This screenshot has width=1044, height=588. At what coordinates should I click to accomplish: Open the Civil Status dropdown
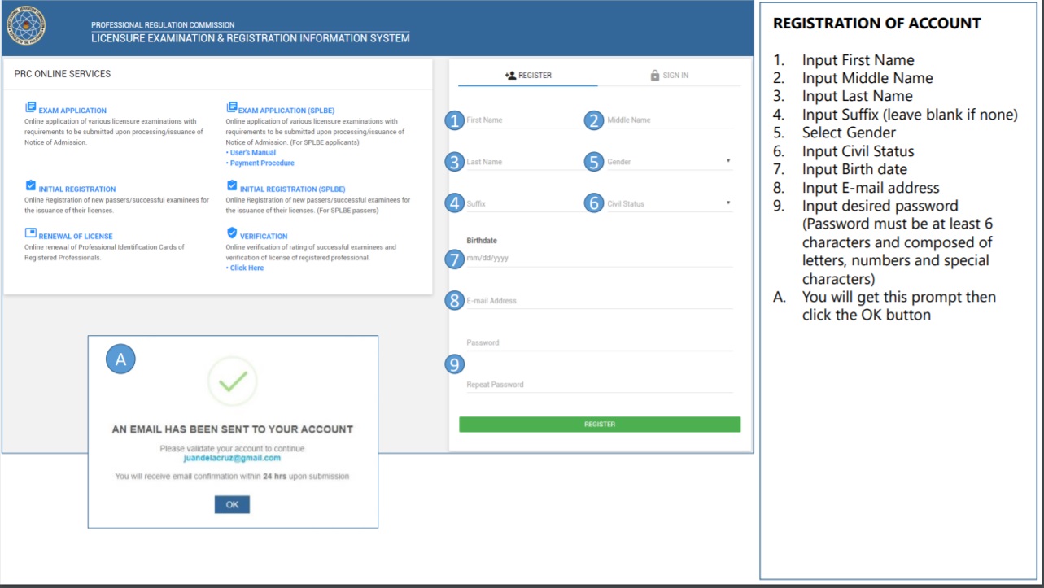(669, 203)
